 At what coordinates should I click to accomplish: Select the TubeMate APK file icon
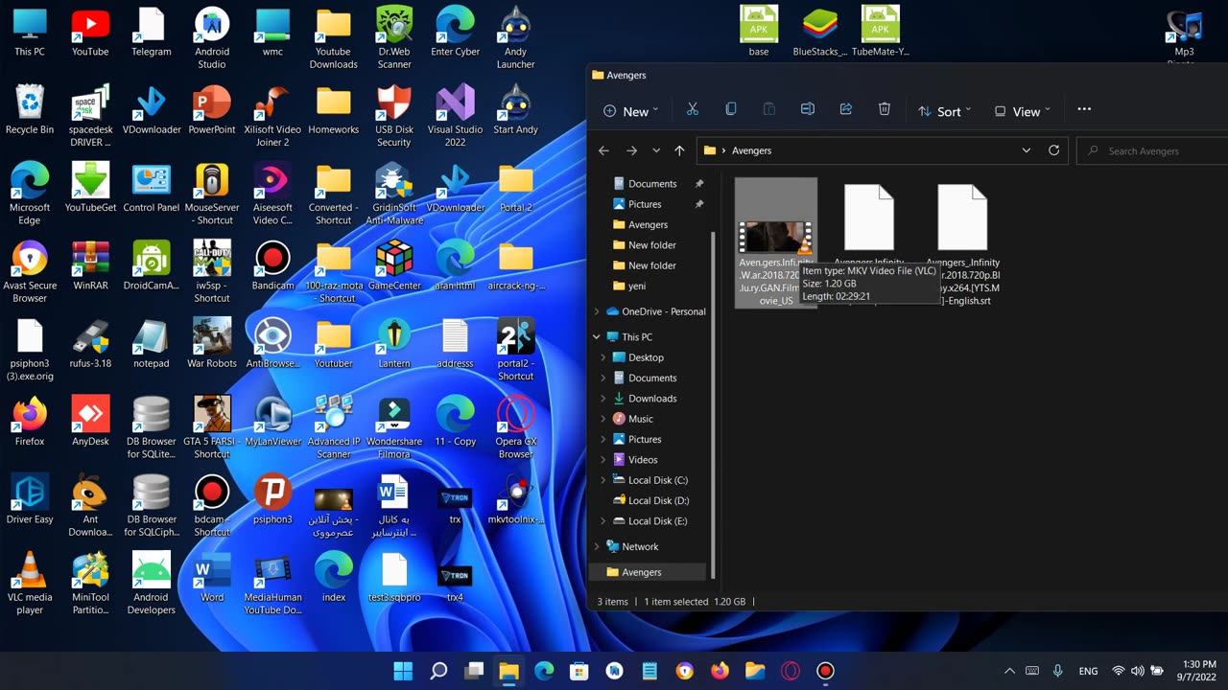(x=880, y=32)
